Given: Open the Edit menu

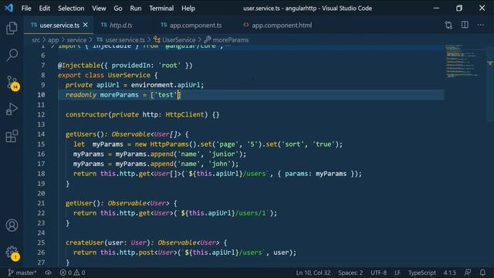Looking at the screenshot, I should 45,8.
